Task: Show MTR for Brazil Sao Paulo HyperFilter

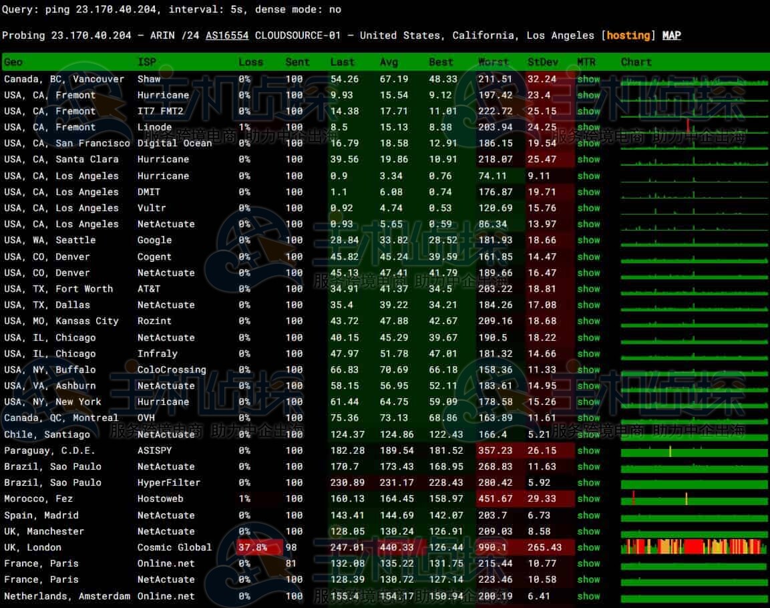Action: [x=588, y=482]
